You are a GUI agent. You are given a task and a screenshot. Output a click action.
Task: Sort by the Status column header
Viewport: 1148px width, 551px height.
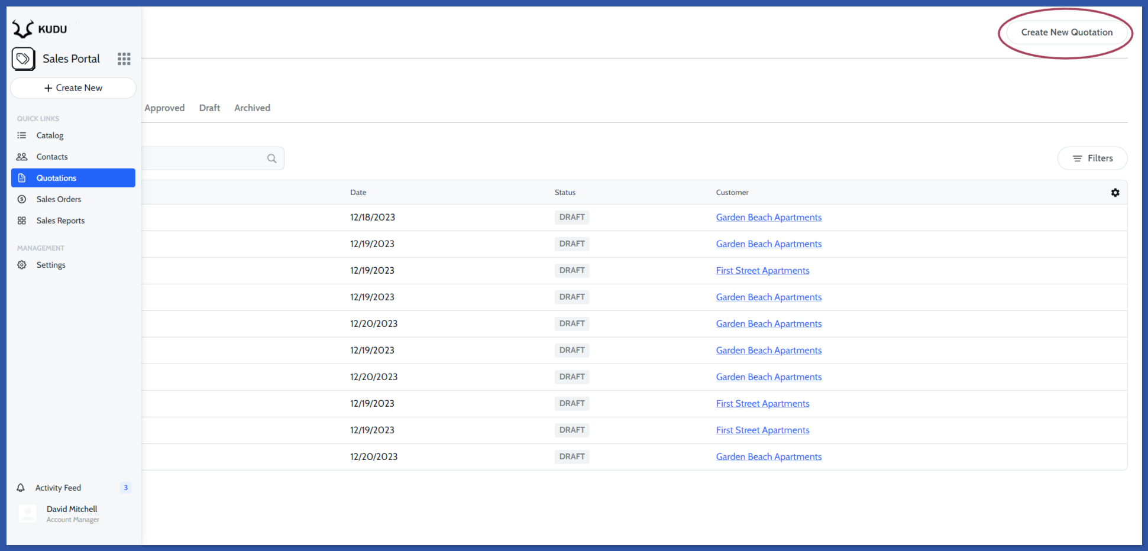click(565, 193)
